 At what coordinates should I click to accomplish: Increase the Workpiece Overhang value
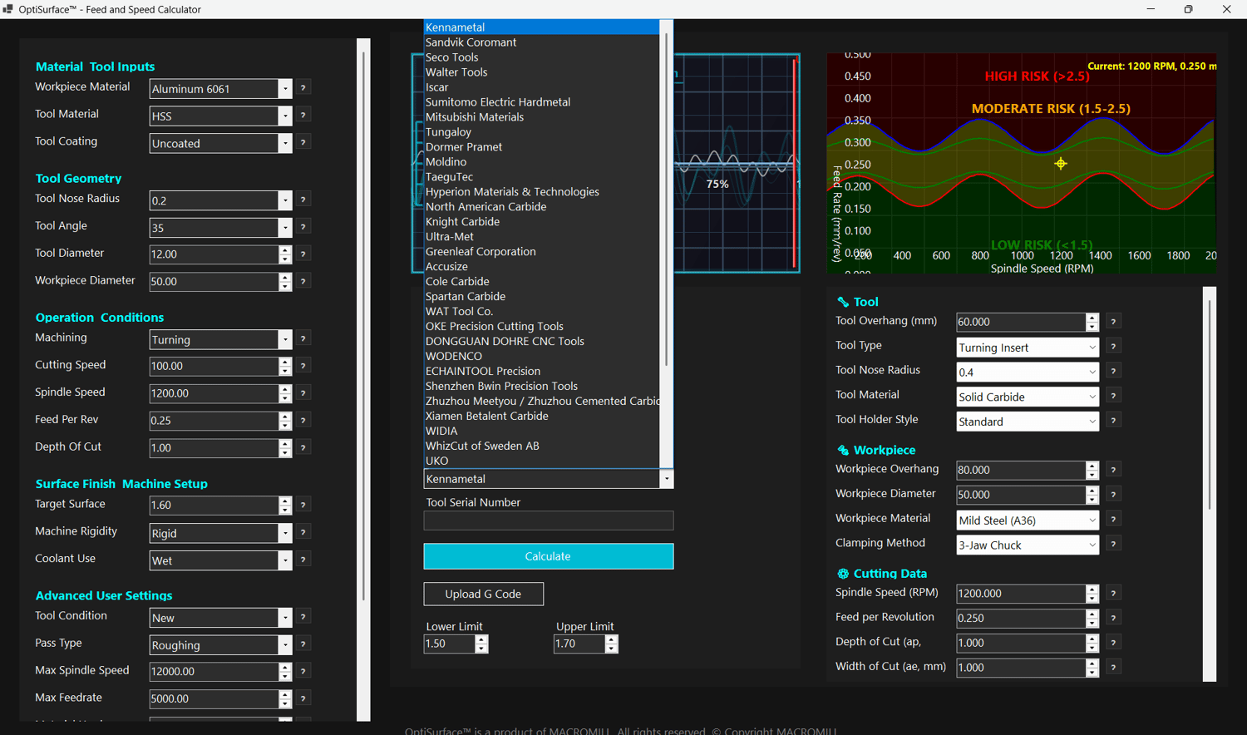click(x=1092, y=466)
